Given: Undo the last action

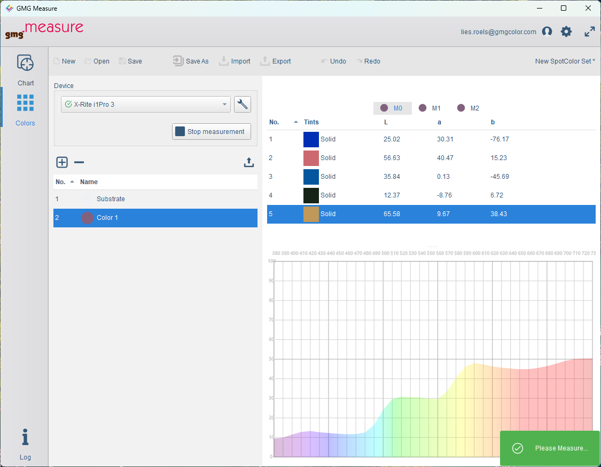Looking at the screenshot, I should click(333, 61).
